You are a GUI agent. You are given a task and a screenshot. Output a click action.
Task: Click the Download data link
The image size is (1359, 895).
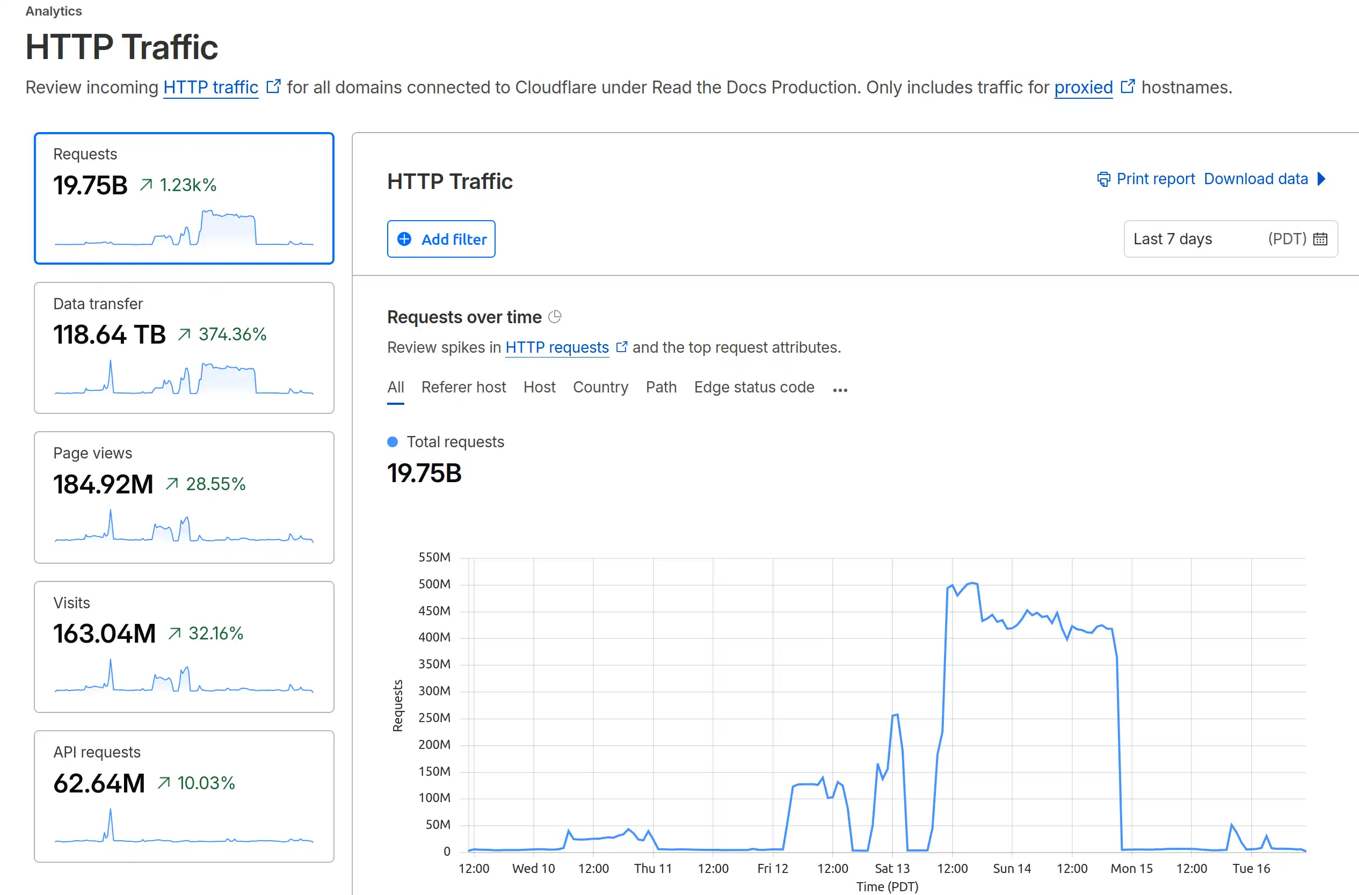[x=1256, y=179]
